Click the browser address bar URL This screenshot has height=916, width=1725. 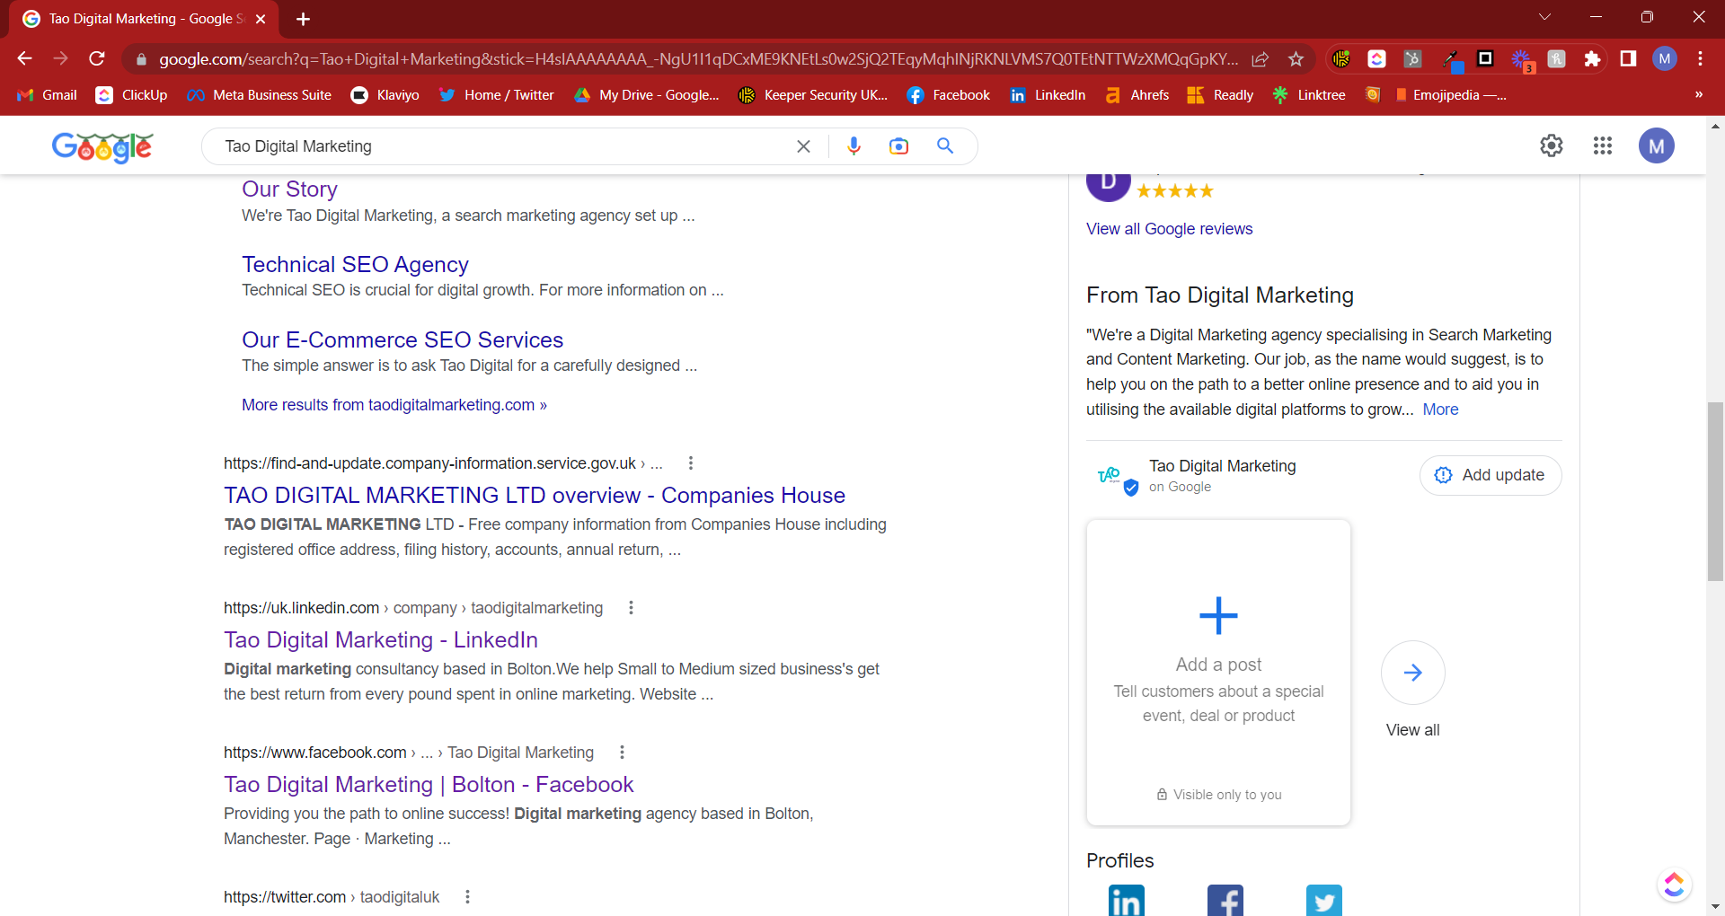[698, 59]
